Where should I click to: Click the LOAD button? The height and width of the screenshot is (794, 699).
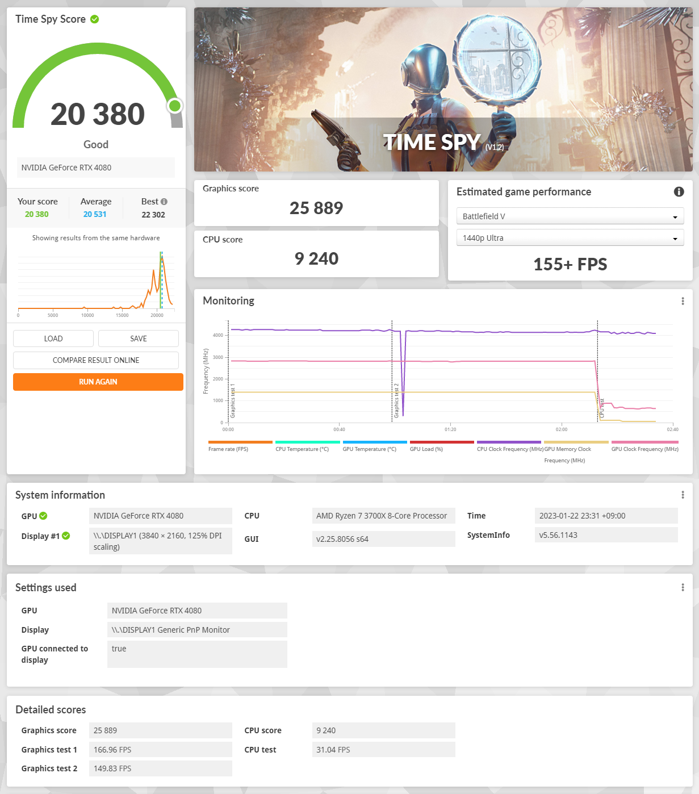(53, 339)
